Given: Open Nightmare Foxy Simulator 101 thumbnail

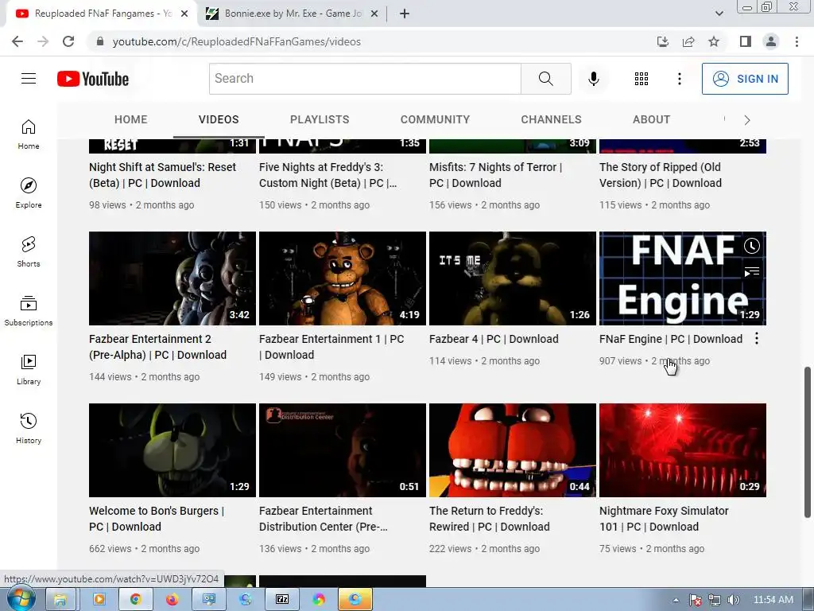Looking at the screenshot, I should pos(683,450).
